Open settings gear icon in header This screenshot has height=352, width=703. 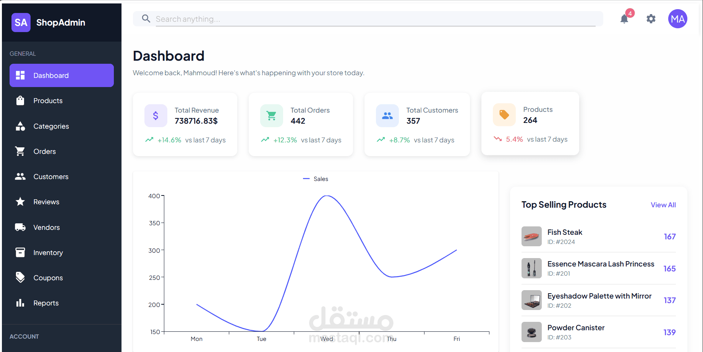(651, 19)
